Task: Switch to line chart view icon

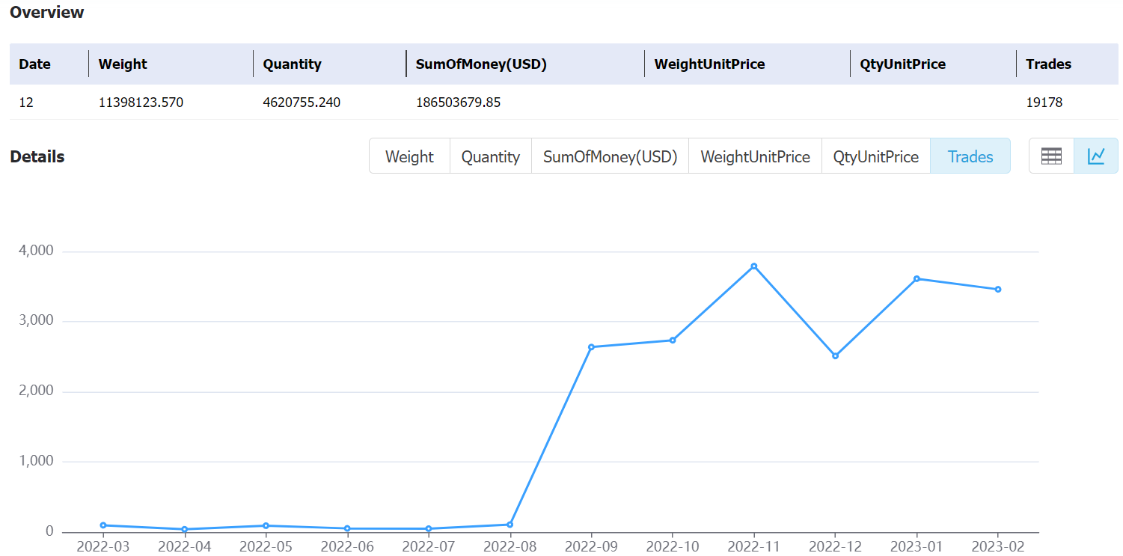Action: (x=1096, y=156)
